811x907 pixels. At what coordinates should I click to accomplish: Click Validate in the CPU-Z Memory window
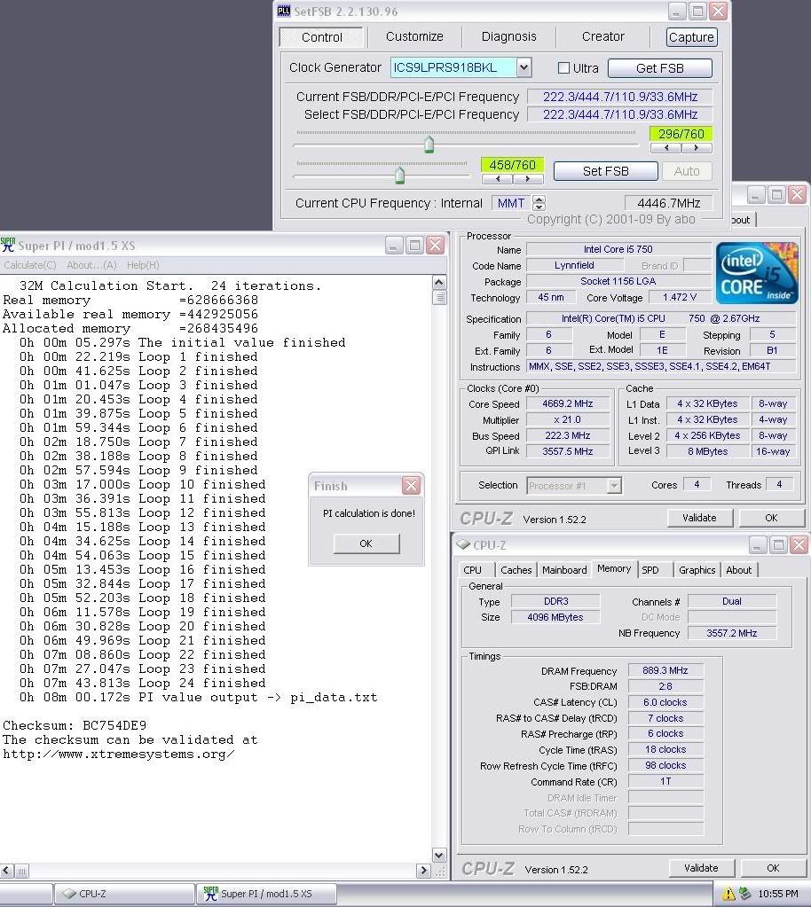point(701,868)
